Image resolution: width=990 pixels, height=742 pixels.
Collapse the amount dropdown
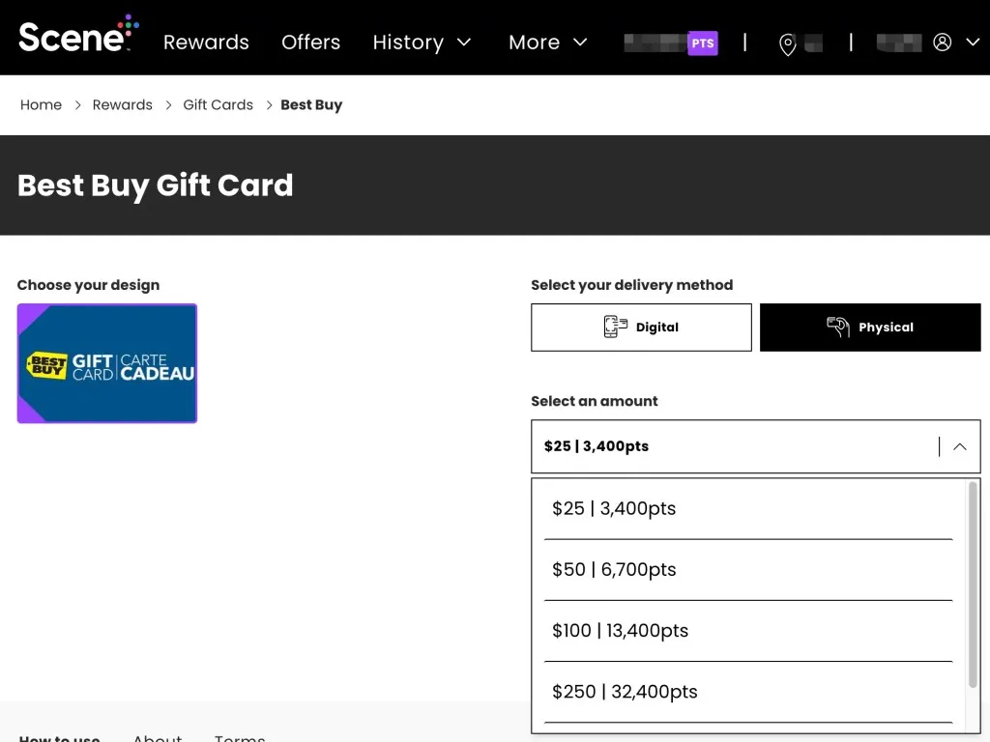pyautogui.click(x=756, y=446)
